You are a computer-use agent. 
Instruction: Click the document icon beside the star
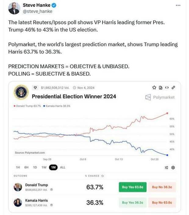pos(161,88)
